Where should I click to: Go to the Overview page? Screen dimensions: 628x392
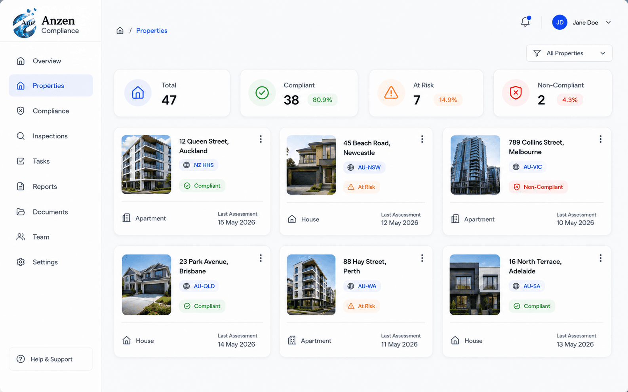tap(51, 61)
